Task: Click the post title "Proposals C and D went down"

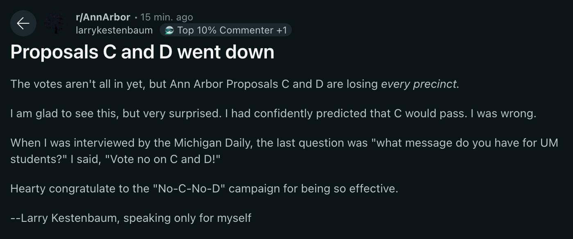Action: pos(142,52)
